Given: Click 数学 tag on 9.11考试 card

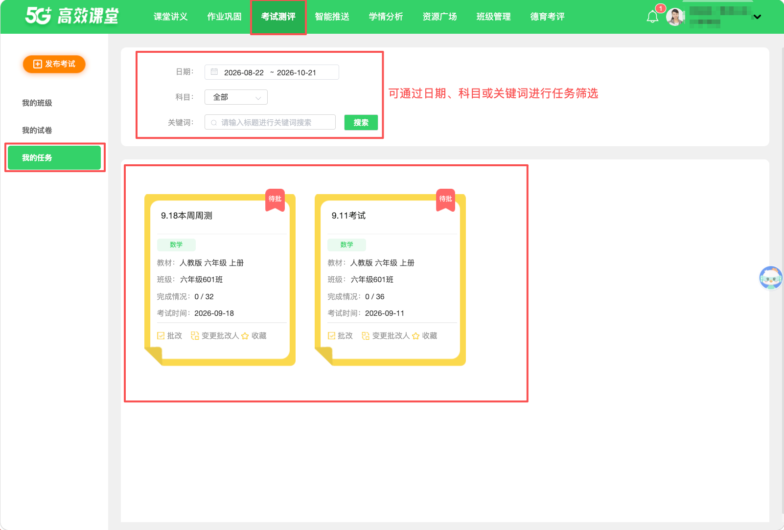Looking at the screenshot, I should 346,245.
